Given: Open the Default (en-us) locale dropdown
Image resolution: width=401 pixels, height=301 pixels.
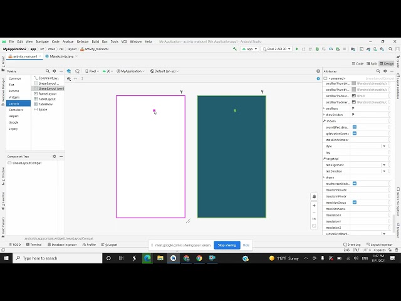Looking at the screenshot, I should pos(164,71).
